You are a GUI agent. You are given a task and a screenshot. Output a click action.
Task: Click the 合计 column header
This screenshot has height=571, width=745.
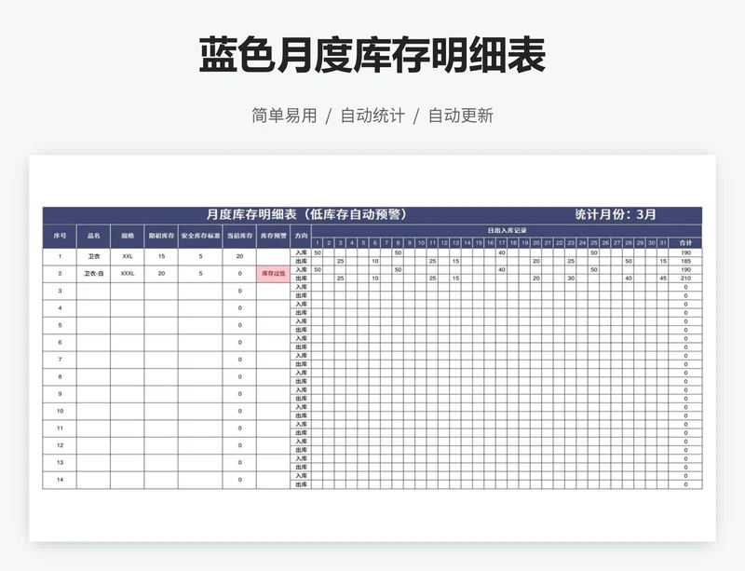(x=685, y=243)
